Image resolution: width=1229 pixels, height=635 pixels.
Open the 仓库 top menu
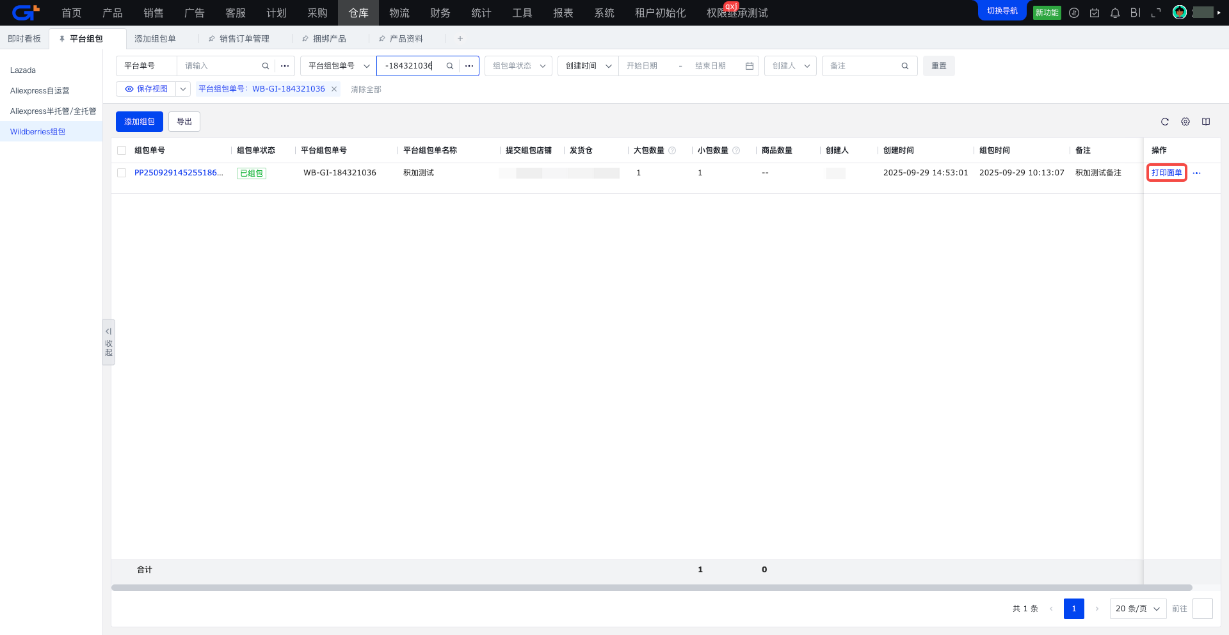point(358,13)
